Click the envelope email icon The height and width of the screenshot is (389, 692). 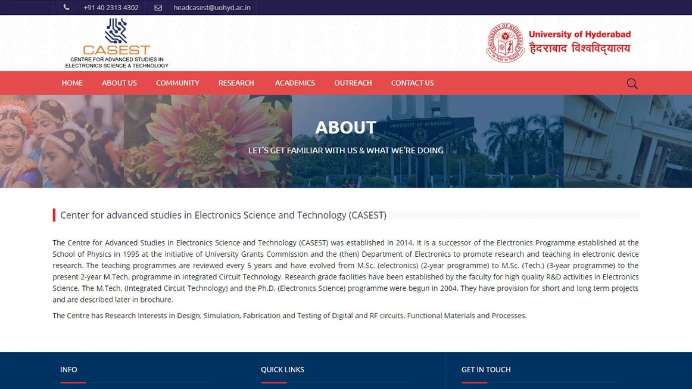(x=158, y=8)
